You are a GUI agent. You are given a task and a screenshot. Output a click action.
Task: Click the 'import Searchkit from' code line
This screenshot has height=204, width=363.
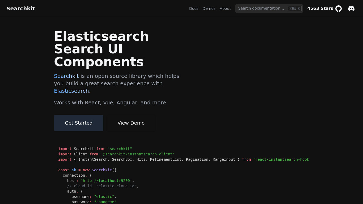tap(95, 149)
